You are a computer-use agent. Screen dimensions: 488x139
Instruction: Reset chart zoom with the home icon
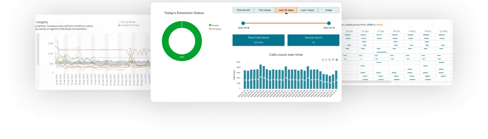337,60
